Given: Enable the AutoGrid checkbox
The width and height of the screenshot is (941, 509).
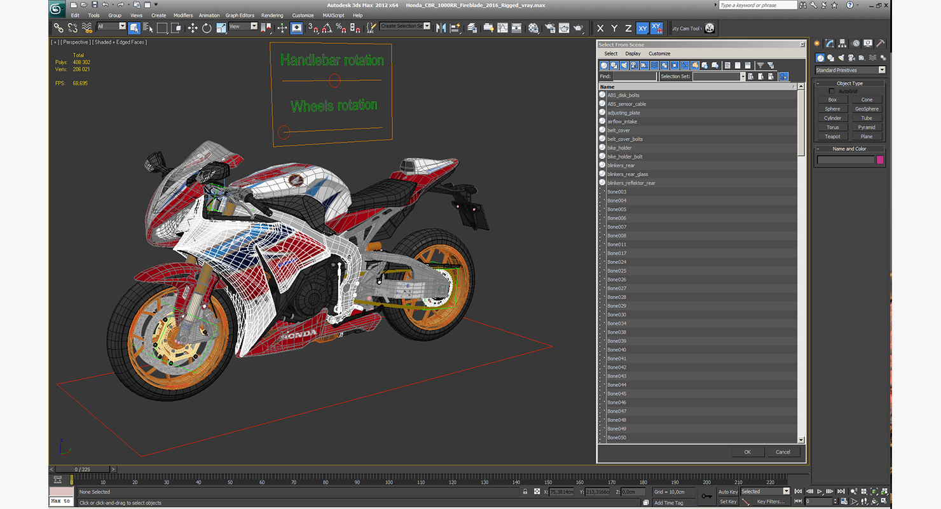Looking at the screenshot, I should (832, 92).
